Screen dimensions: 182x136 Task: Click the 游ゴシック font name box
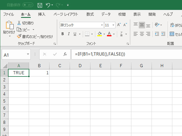click(80, 25)
